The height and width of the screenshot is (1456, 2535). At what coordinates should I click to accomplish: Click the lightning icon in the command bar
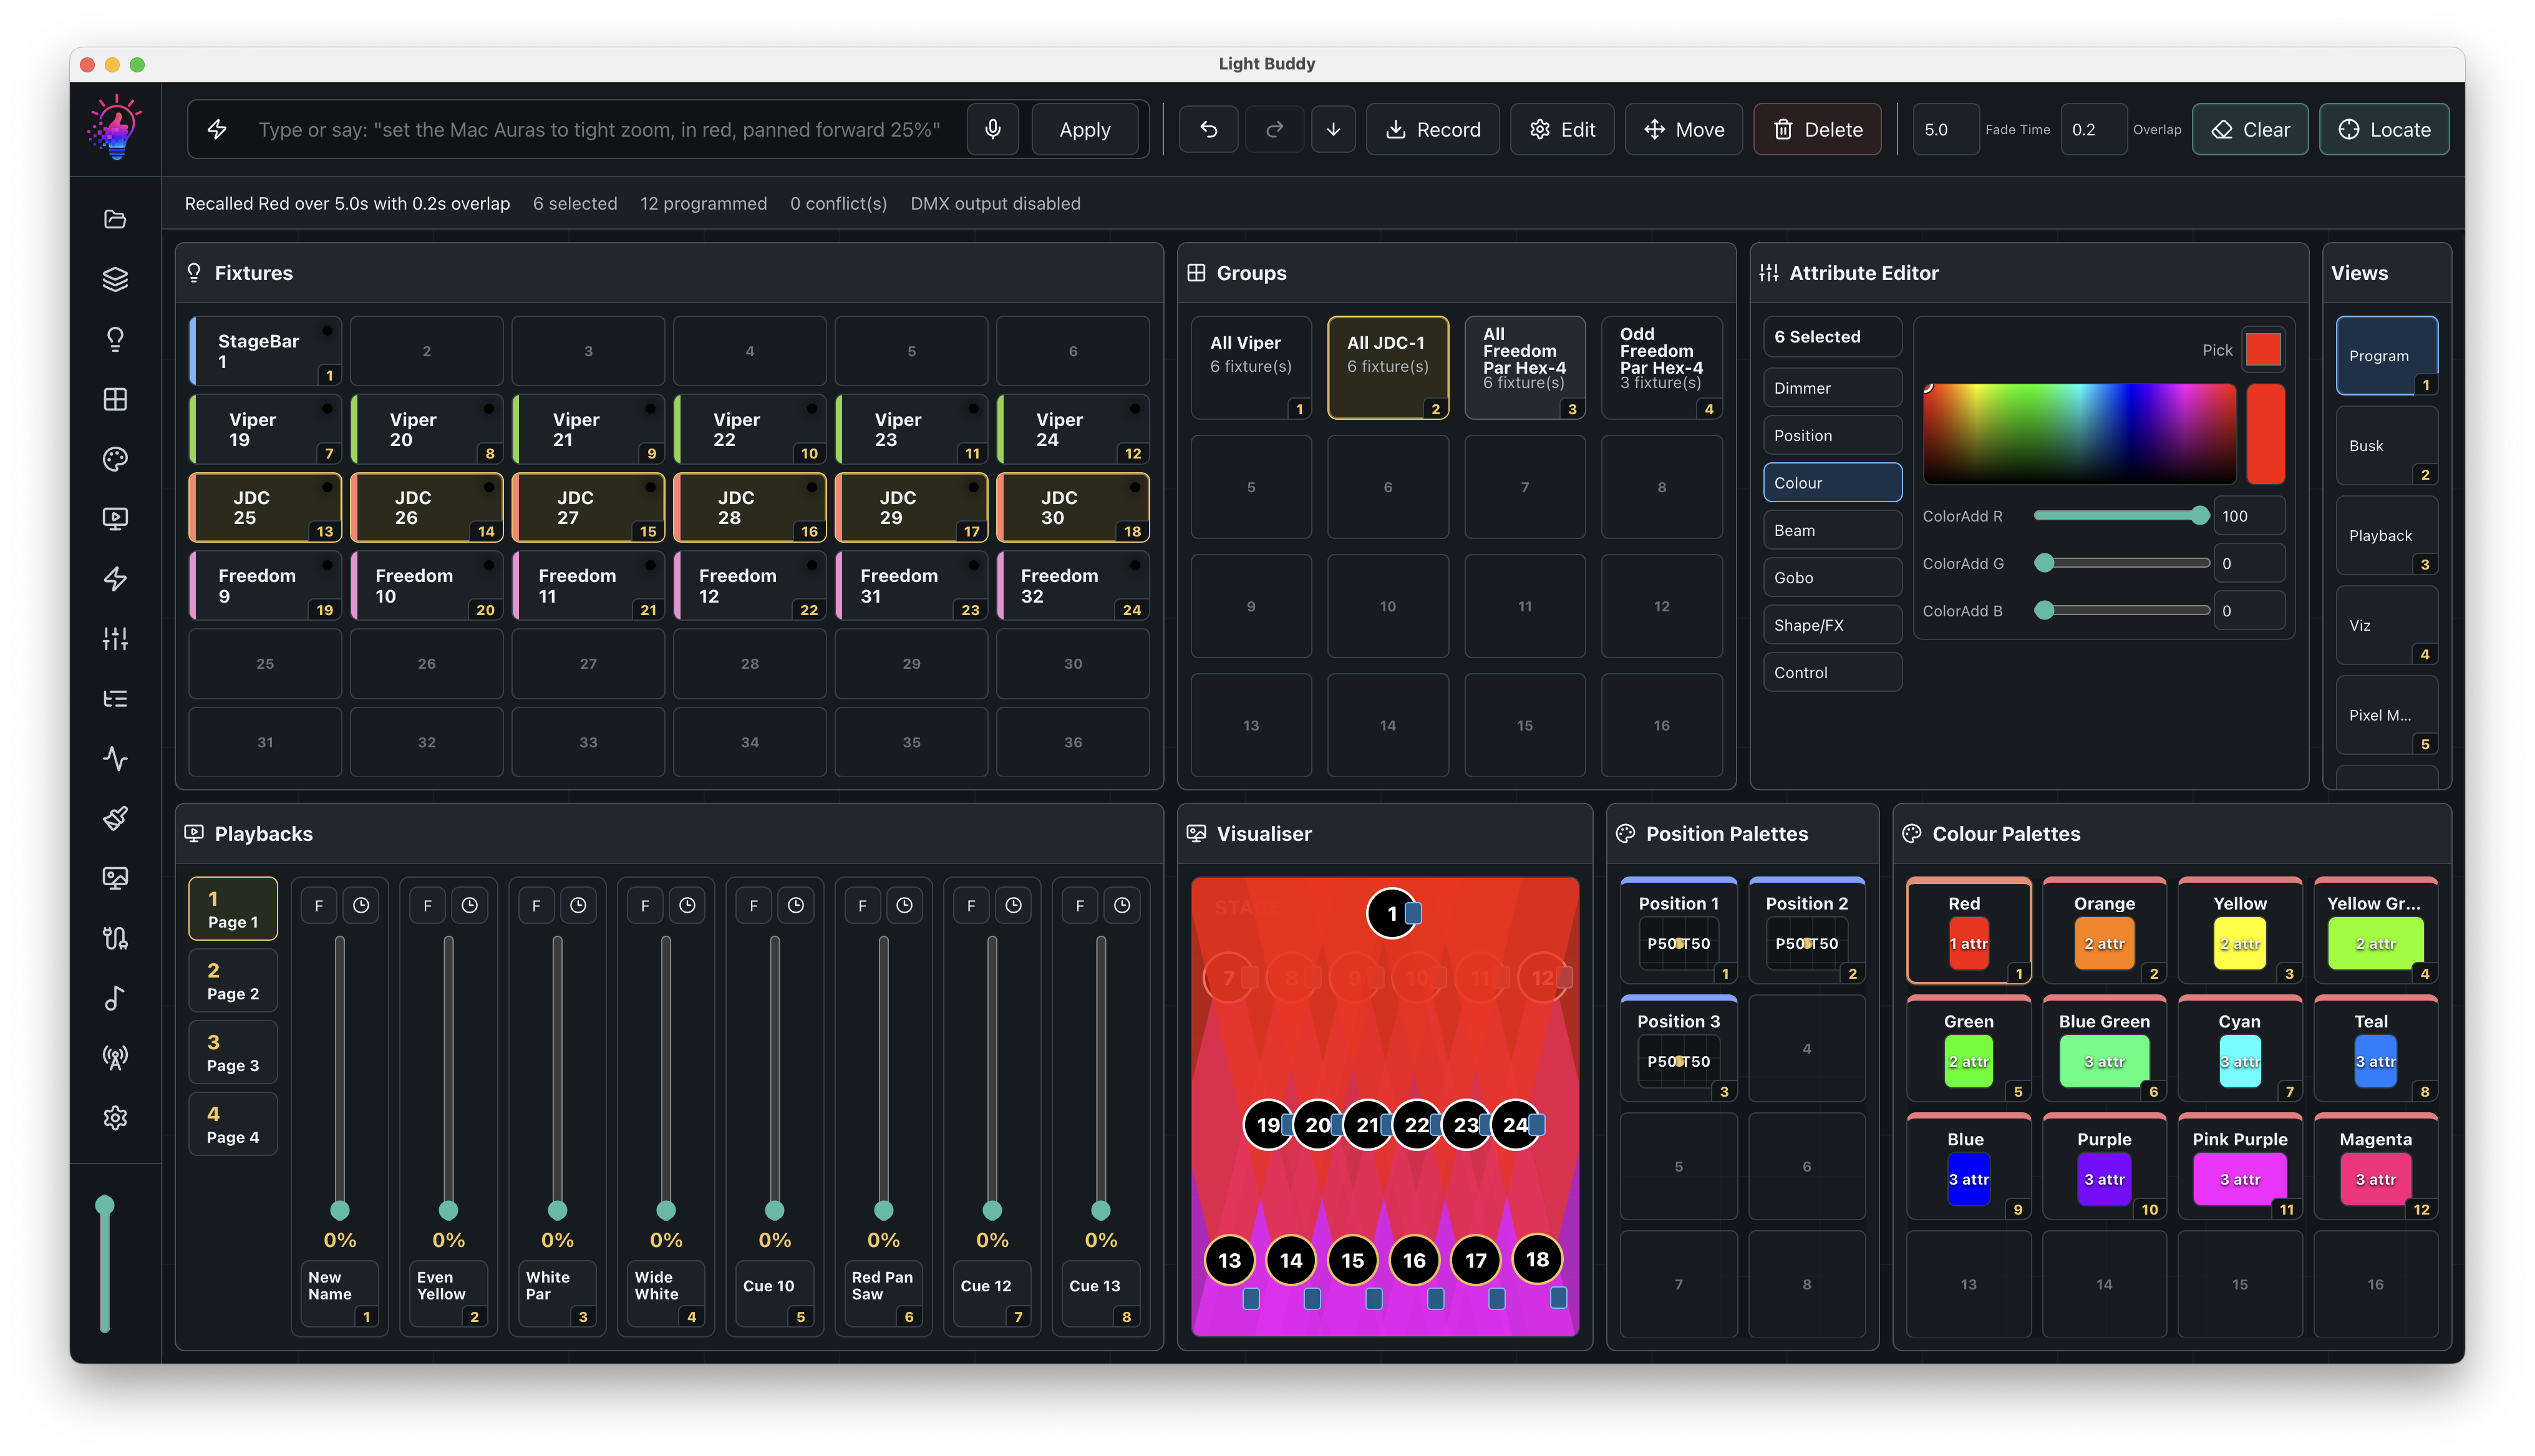click(217, 129)
